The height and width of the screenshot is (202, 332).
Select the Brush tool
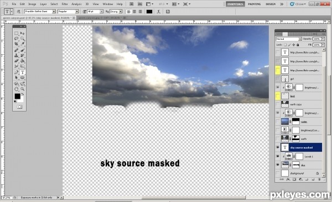click(22, 50)
